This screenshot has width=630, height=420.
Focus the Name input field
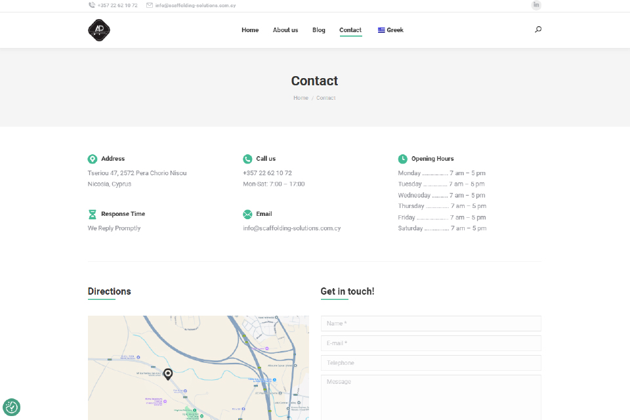coord(430,324)
